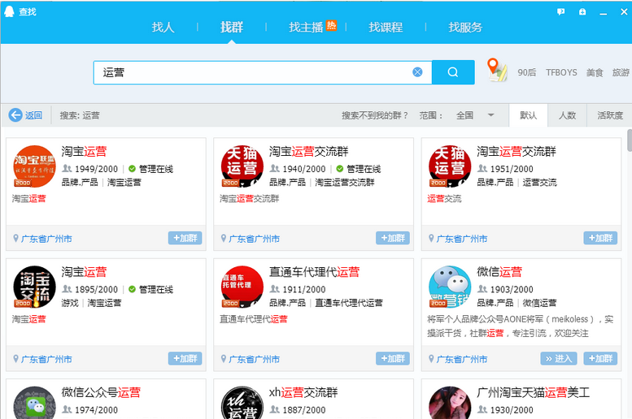The image size is (632, 419).
Task: Open the 搜索不到我的群？ help link
Action: (x=375, y=115)
